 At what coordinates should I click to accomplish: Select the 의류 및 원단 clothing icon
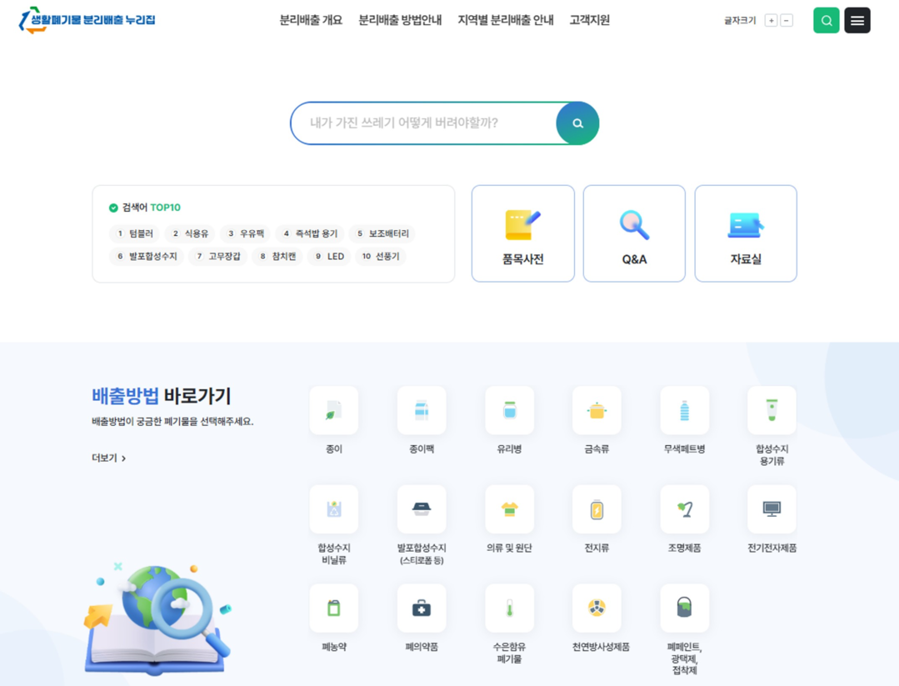click(x=509, y=509)
